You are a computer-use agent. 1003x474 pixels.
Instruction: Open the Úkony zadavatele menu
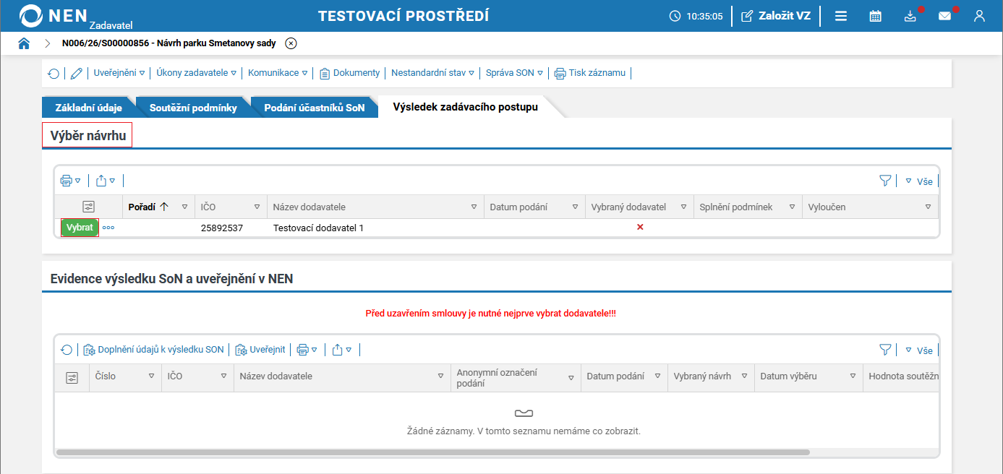(x=198, y=73)
